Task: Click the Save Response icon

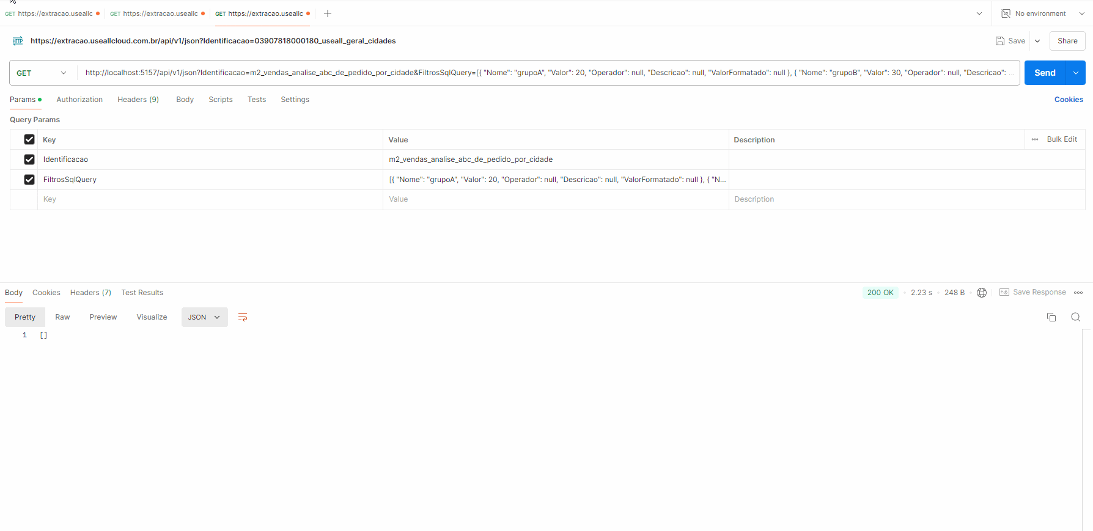Action: (x=1004, y=293)
